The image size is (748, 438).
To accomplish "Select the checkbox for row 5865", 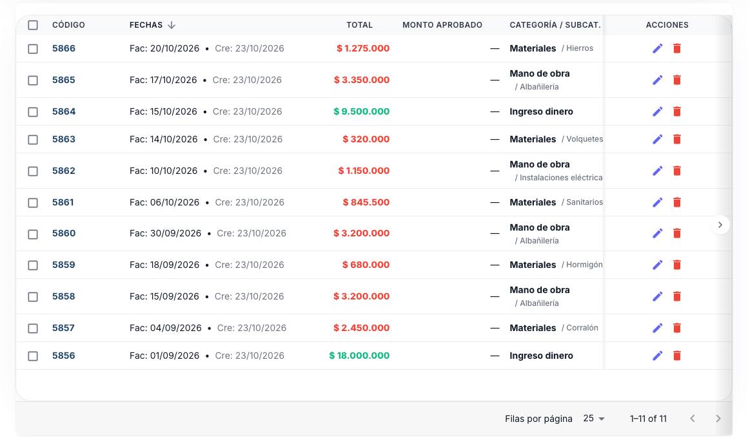I will 33,80.
